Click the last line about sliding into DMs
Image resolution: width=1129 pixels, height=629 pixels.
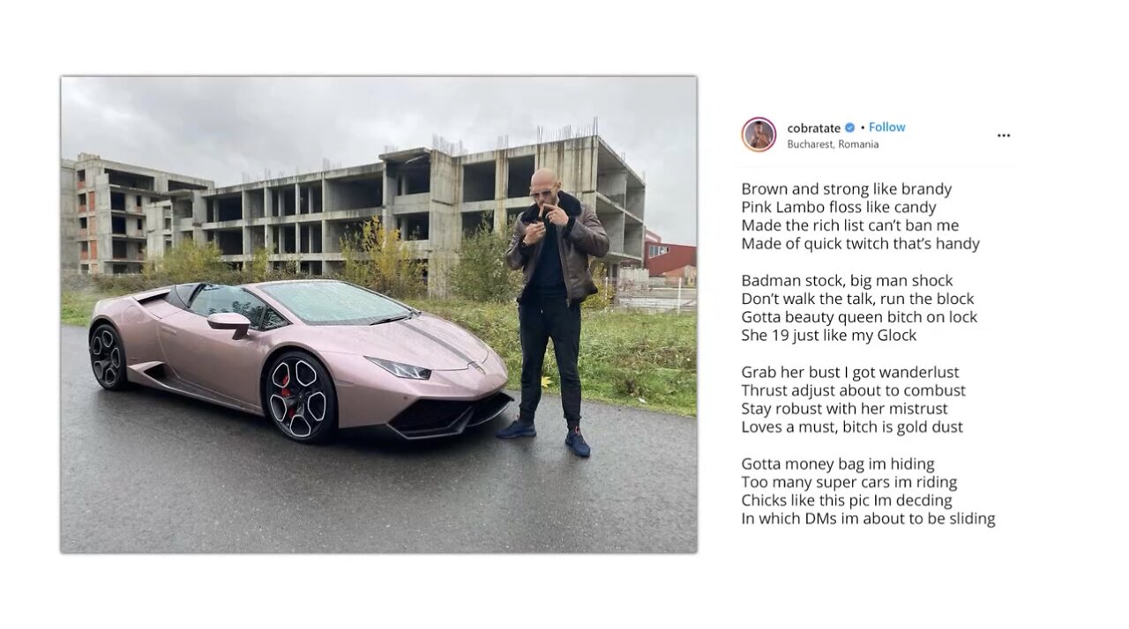pyautogui.click(x=868, y=519)
